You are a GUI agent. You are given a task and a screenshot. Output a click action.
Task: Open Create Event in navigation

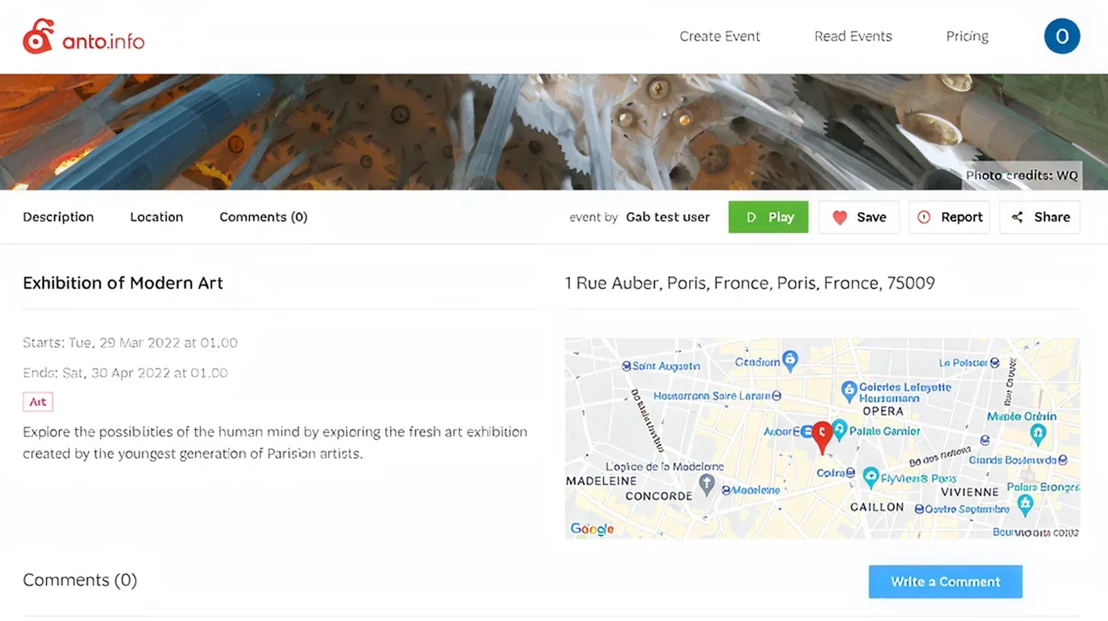coord(719,37)
